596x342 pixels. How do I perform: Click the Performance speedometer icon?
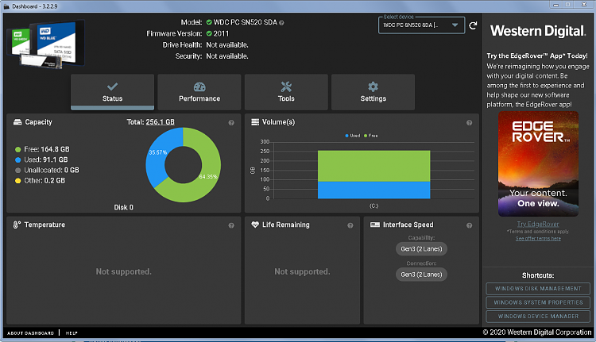coord(199,87)
